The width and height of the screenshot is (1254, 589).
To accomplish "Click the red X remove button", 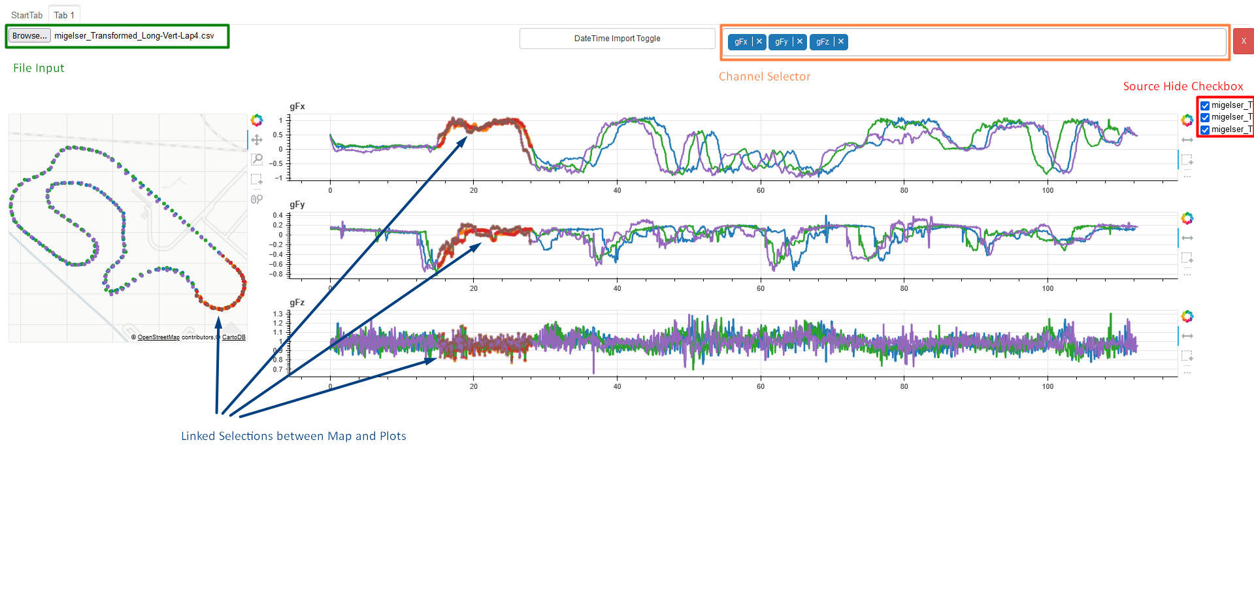I will coord(1244,41).
